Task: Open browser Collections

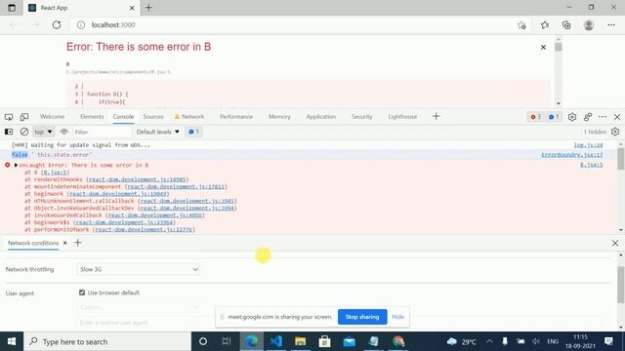Action: pos(566,25)
